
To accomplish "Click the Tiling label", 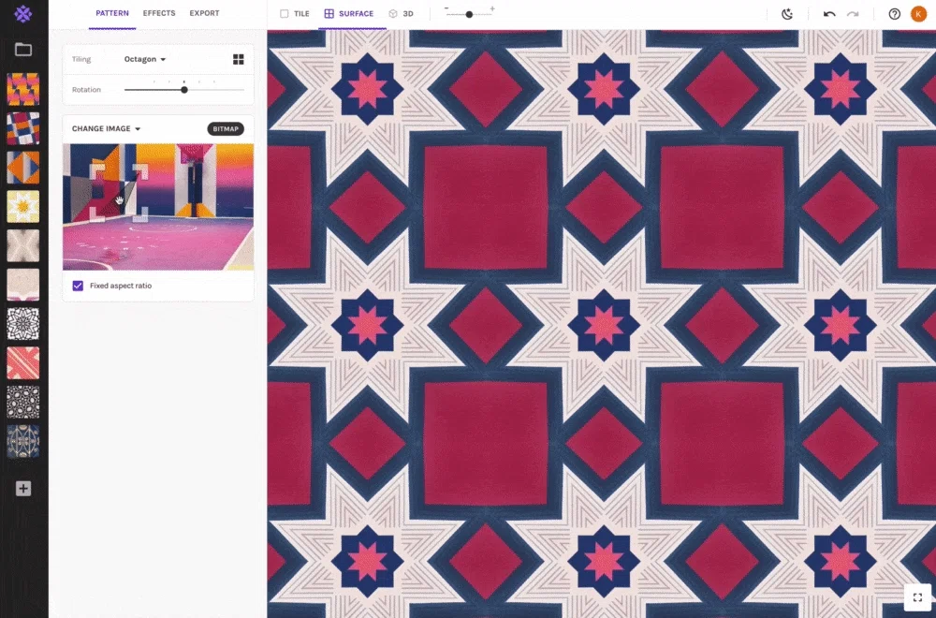I will click(81, 59).
